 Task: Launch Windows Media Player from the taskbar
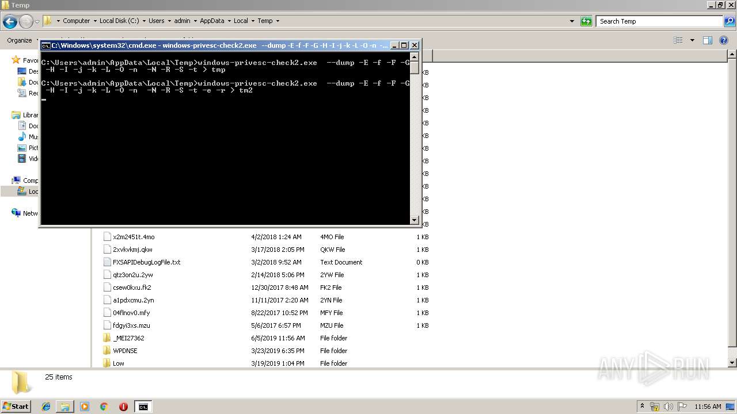point(85,407)
